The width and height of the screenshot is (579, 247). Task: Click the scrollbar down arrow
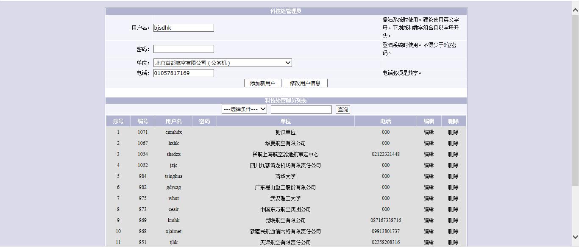pyautogui.click(x=575, y=237)
